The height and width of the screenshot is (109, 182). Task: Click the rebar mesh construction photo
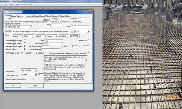(x=142, y=54)
